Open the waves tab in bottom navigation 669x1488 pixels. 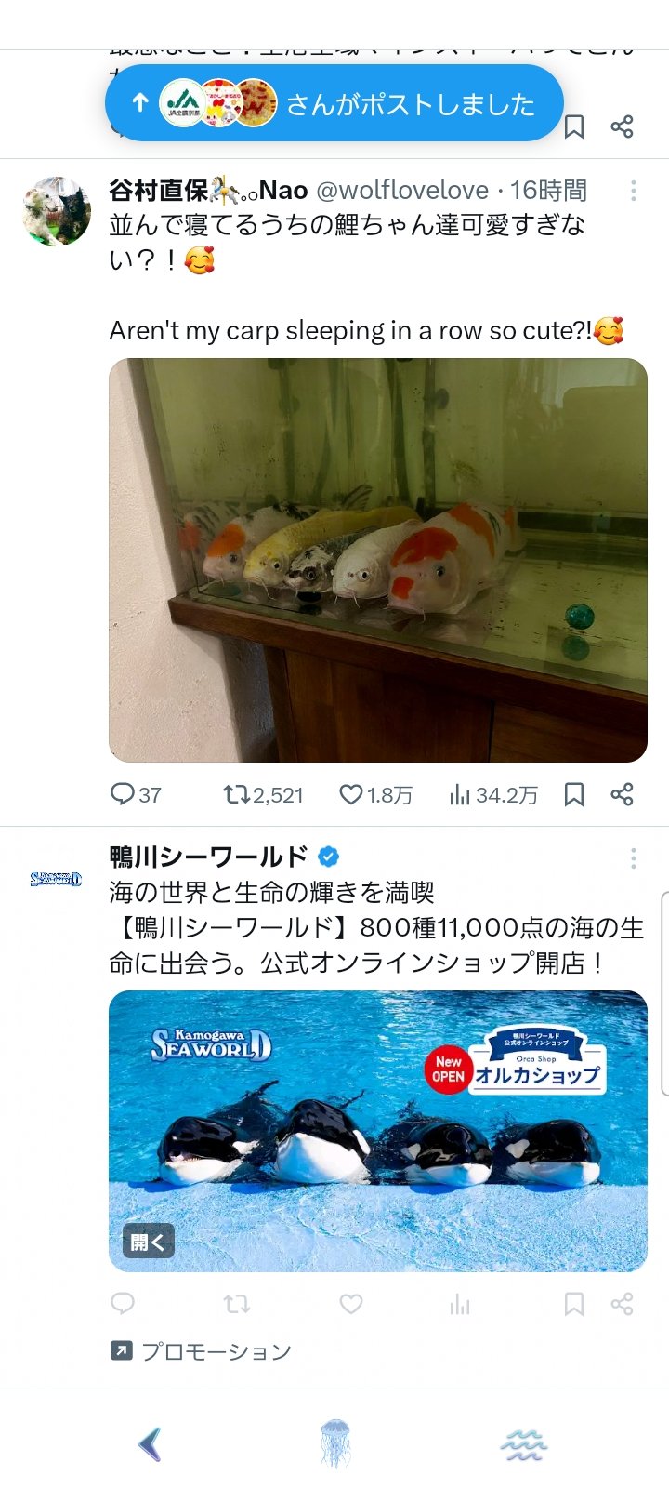click(524, 1445)
